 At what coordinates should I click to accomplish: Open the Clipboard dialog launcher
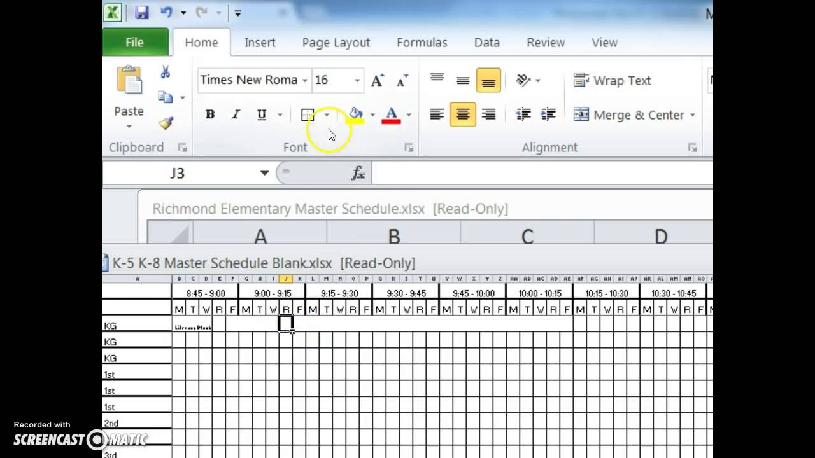(x=183, y=148)
